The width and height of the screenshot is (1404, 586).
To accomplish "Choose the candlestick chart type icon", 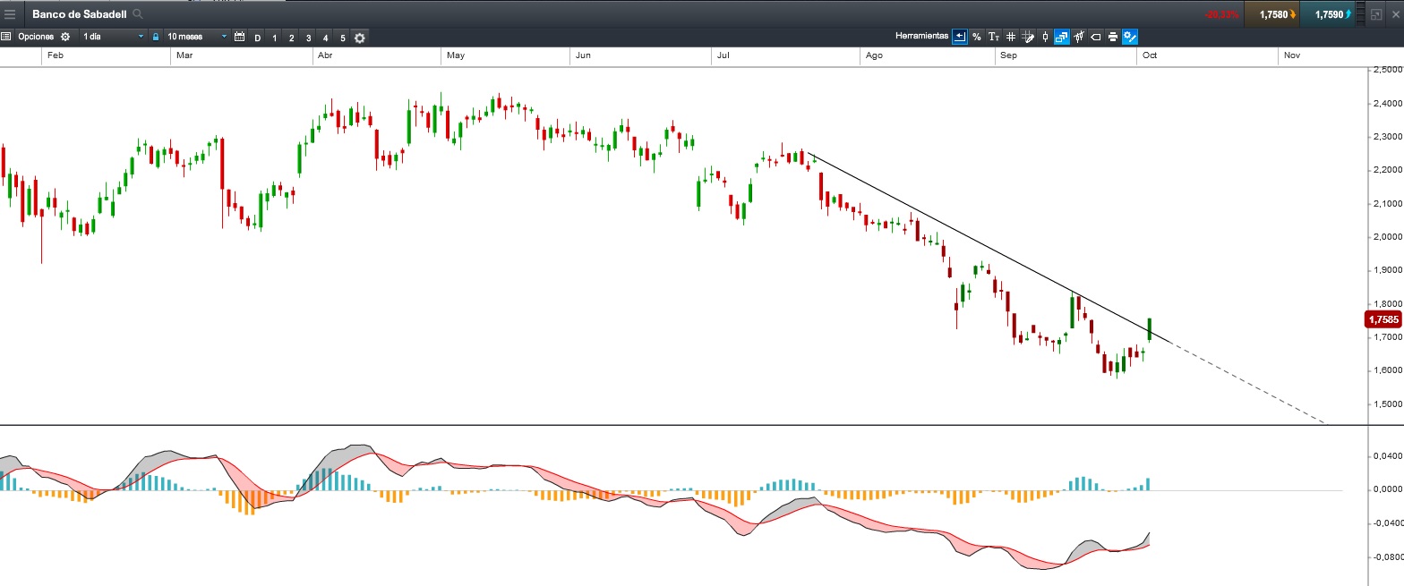I will point(1045,37).
